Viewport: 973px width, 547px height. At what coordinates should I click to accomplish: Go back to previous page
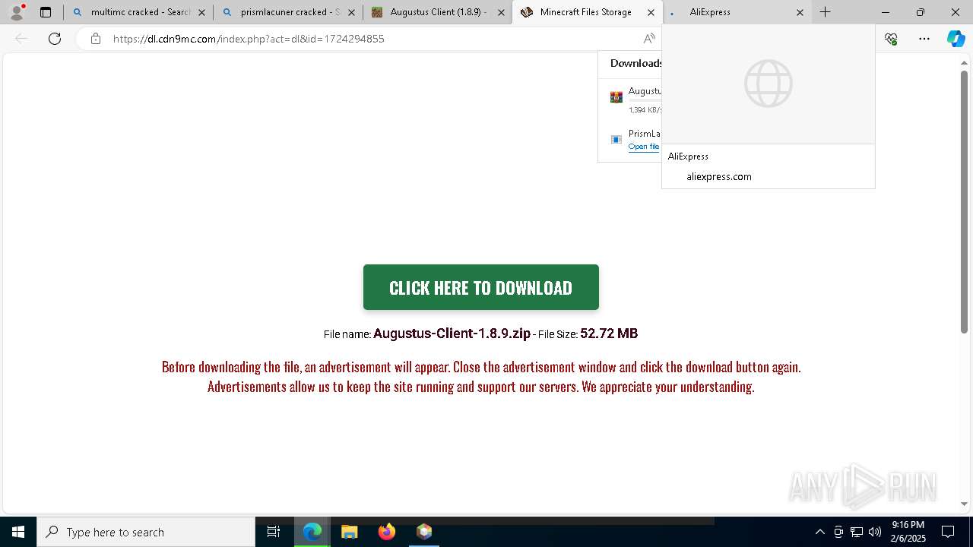[x=21, y=39]
